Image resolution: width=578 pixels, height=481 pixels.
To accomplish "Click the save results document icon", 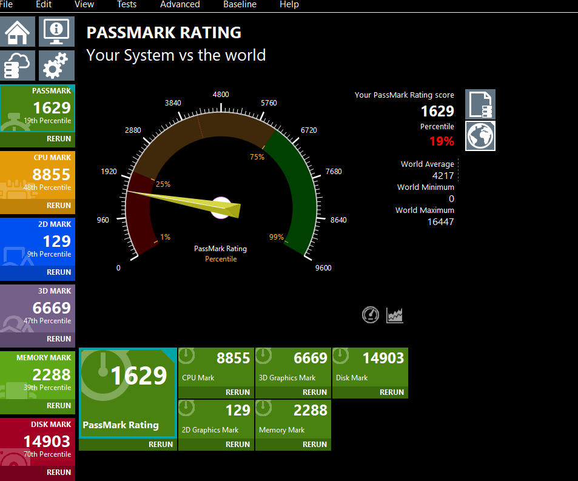I will (x=480, y=104).
